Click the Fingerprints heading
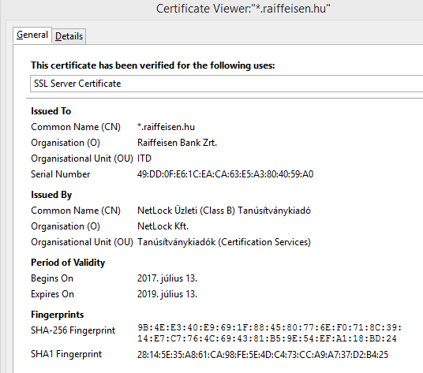 [58, 315]
